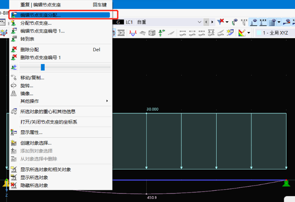Click the rainbow color scale editor icon

pos(242,33)
